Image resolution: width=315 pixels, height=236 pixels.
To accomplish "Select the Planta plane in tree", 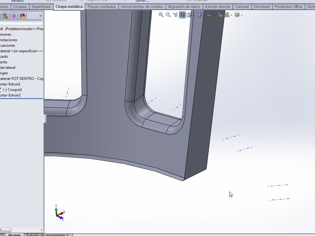I will pyautogui.click(x=4, y=62).
